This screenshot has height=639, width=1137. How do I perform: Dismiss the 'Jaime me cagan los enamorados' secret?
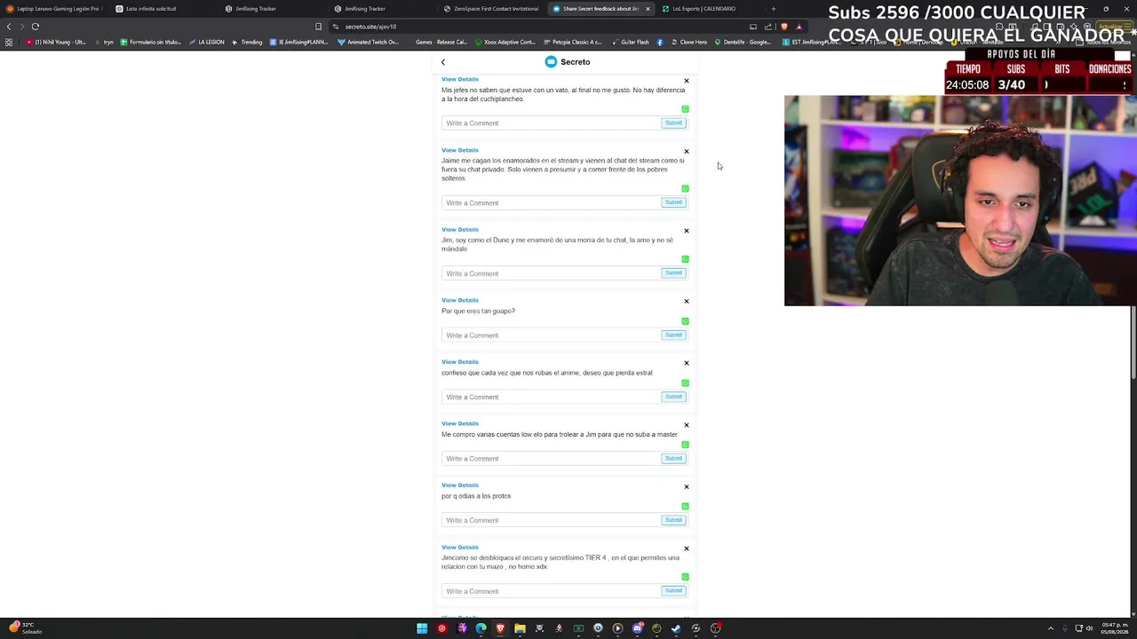click(686, 152)
